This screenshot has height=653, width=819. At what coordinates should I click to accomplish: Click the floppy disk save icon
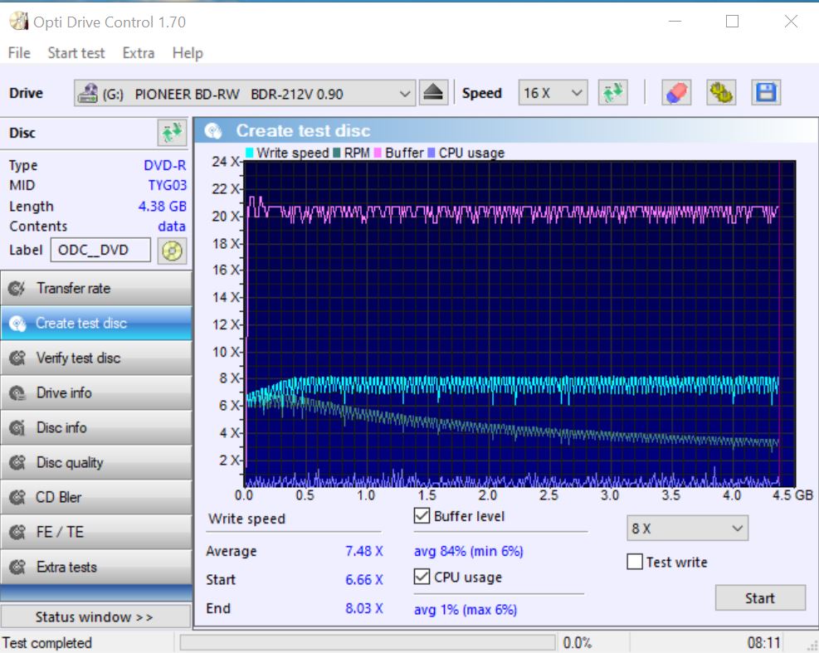pos(765,93)
